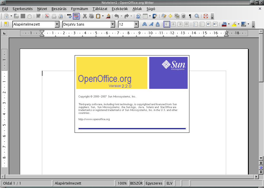Expand the DejaVu Sans font dropdown
The width and height of the screenshot is (264, 188).
pyautogui.click(x=113, y=24)
